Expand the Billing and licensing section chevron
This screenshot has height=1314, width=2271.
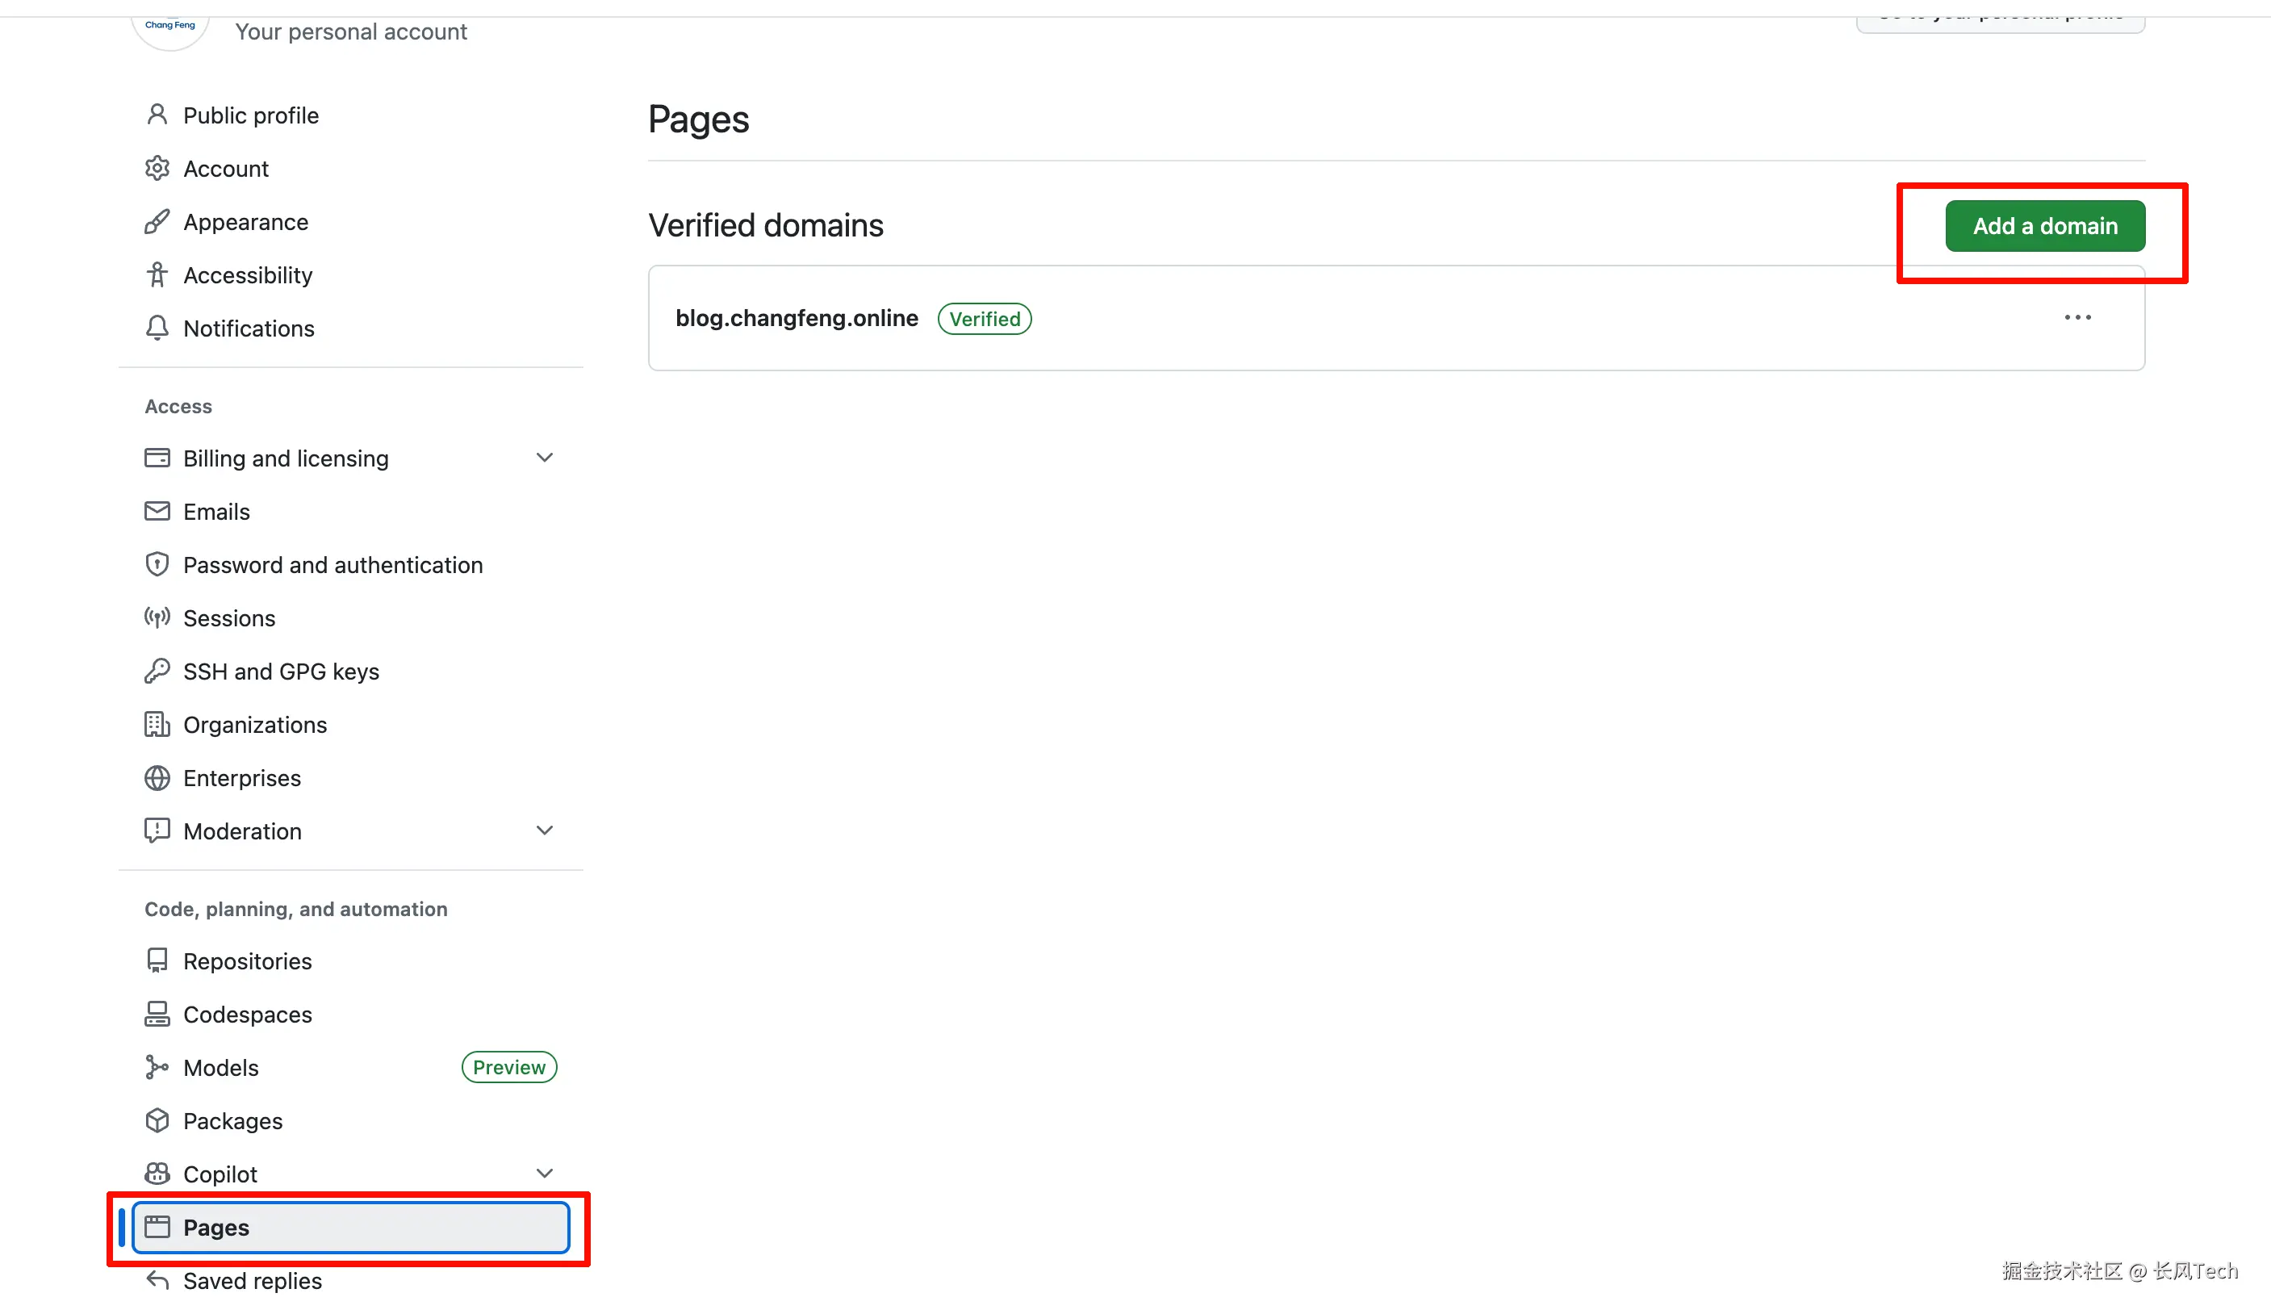(544, 458)
